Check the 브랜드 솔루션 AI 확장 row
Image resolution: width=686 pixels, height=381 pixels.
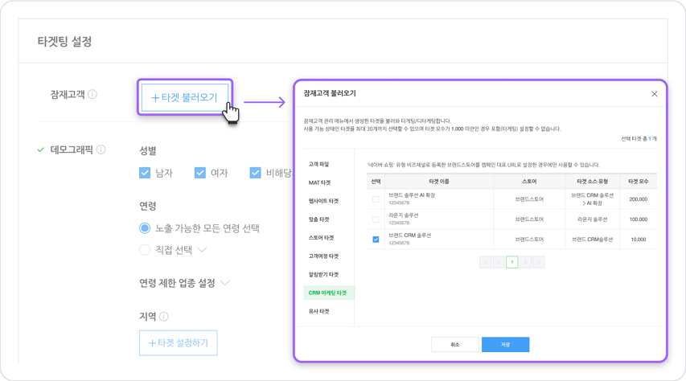coord(376,199)
